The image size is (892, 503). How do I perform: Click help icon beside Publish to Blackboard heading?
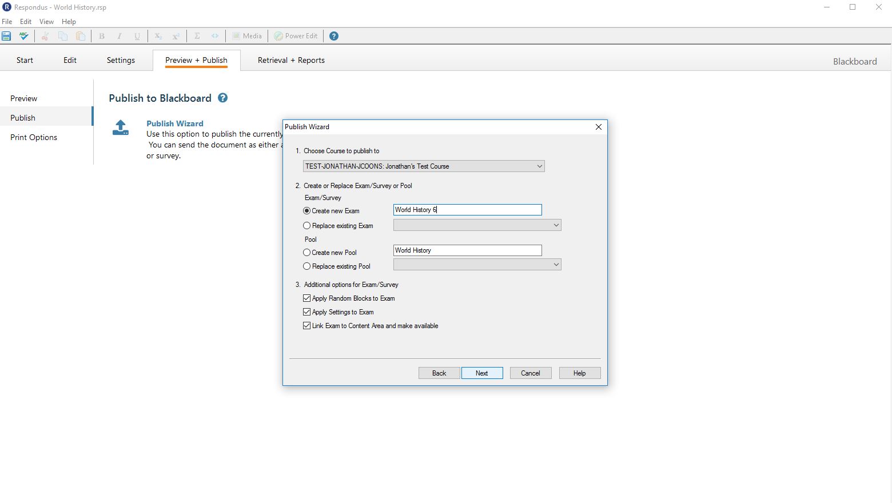(223, 98)
